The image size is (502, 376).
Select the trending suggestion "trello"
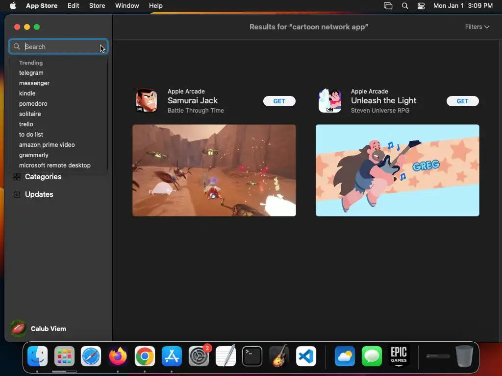coord(26,124)
